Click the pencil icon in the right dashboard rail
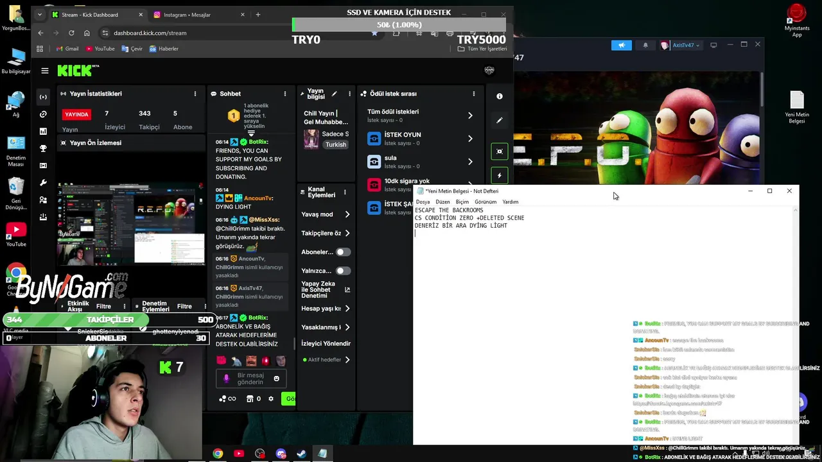The width and height of the screenshot is (822, 462). [x=500, y=120]
